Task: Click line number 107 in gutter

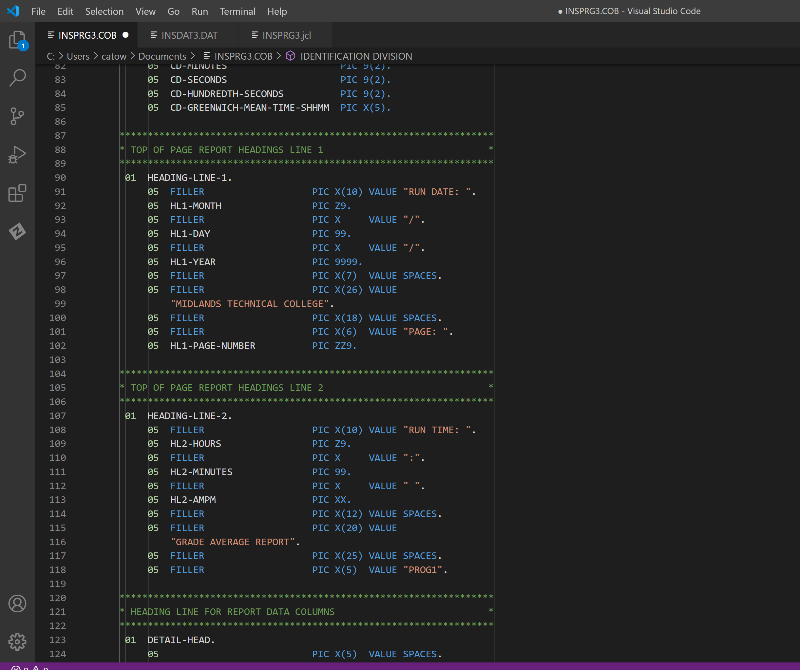Action: [58, 415]
